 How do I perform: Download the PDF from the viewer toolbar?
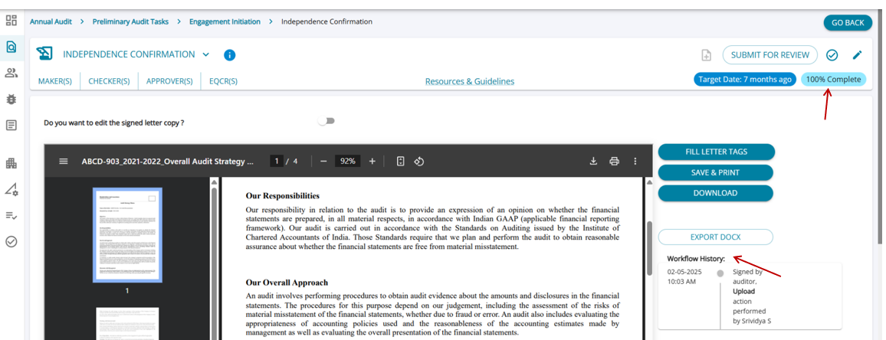[593, 162]
